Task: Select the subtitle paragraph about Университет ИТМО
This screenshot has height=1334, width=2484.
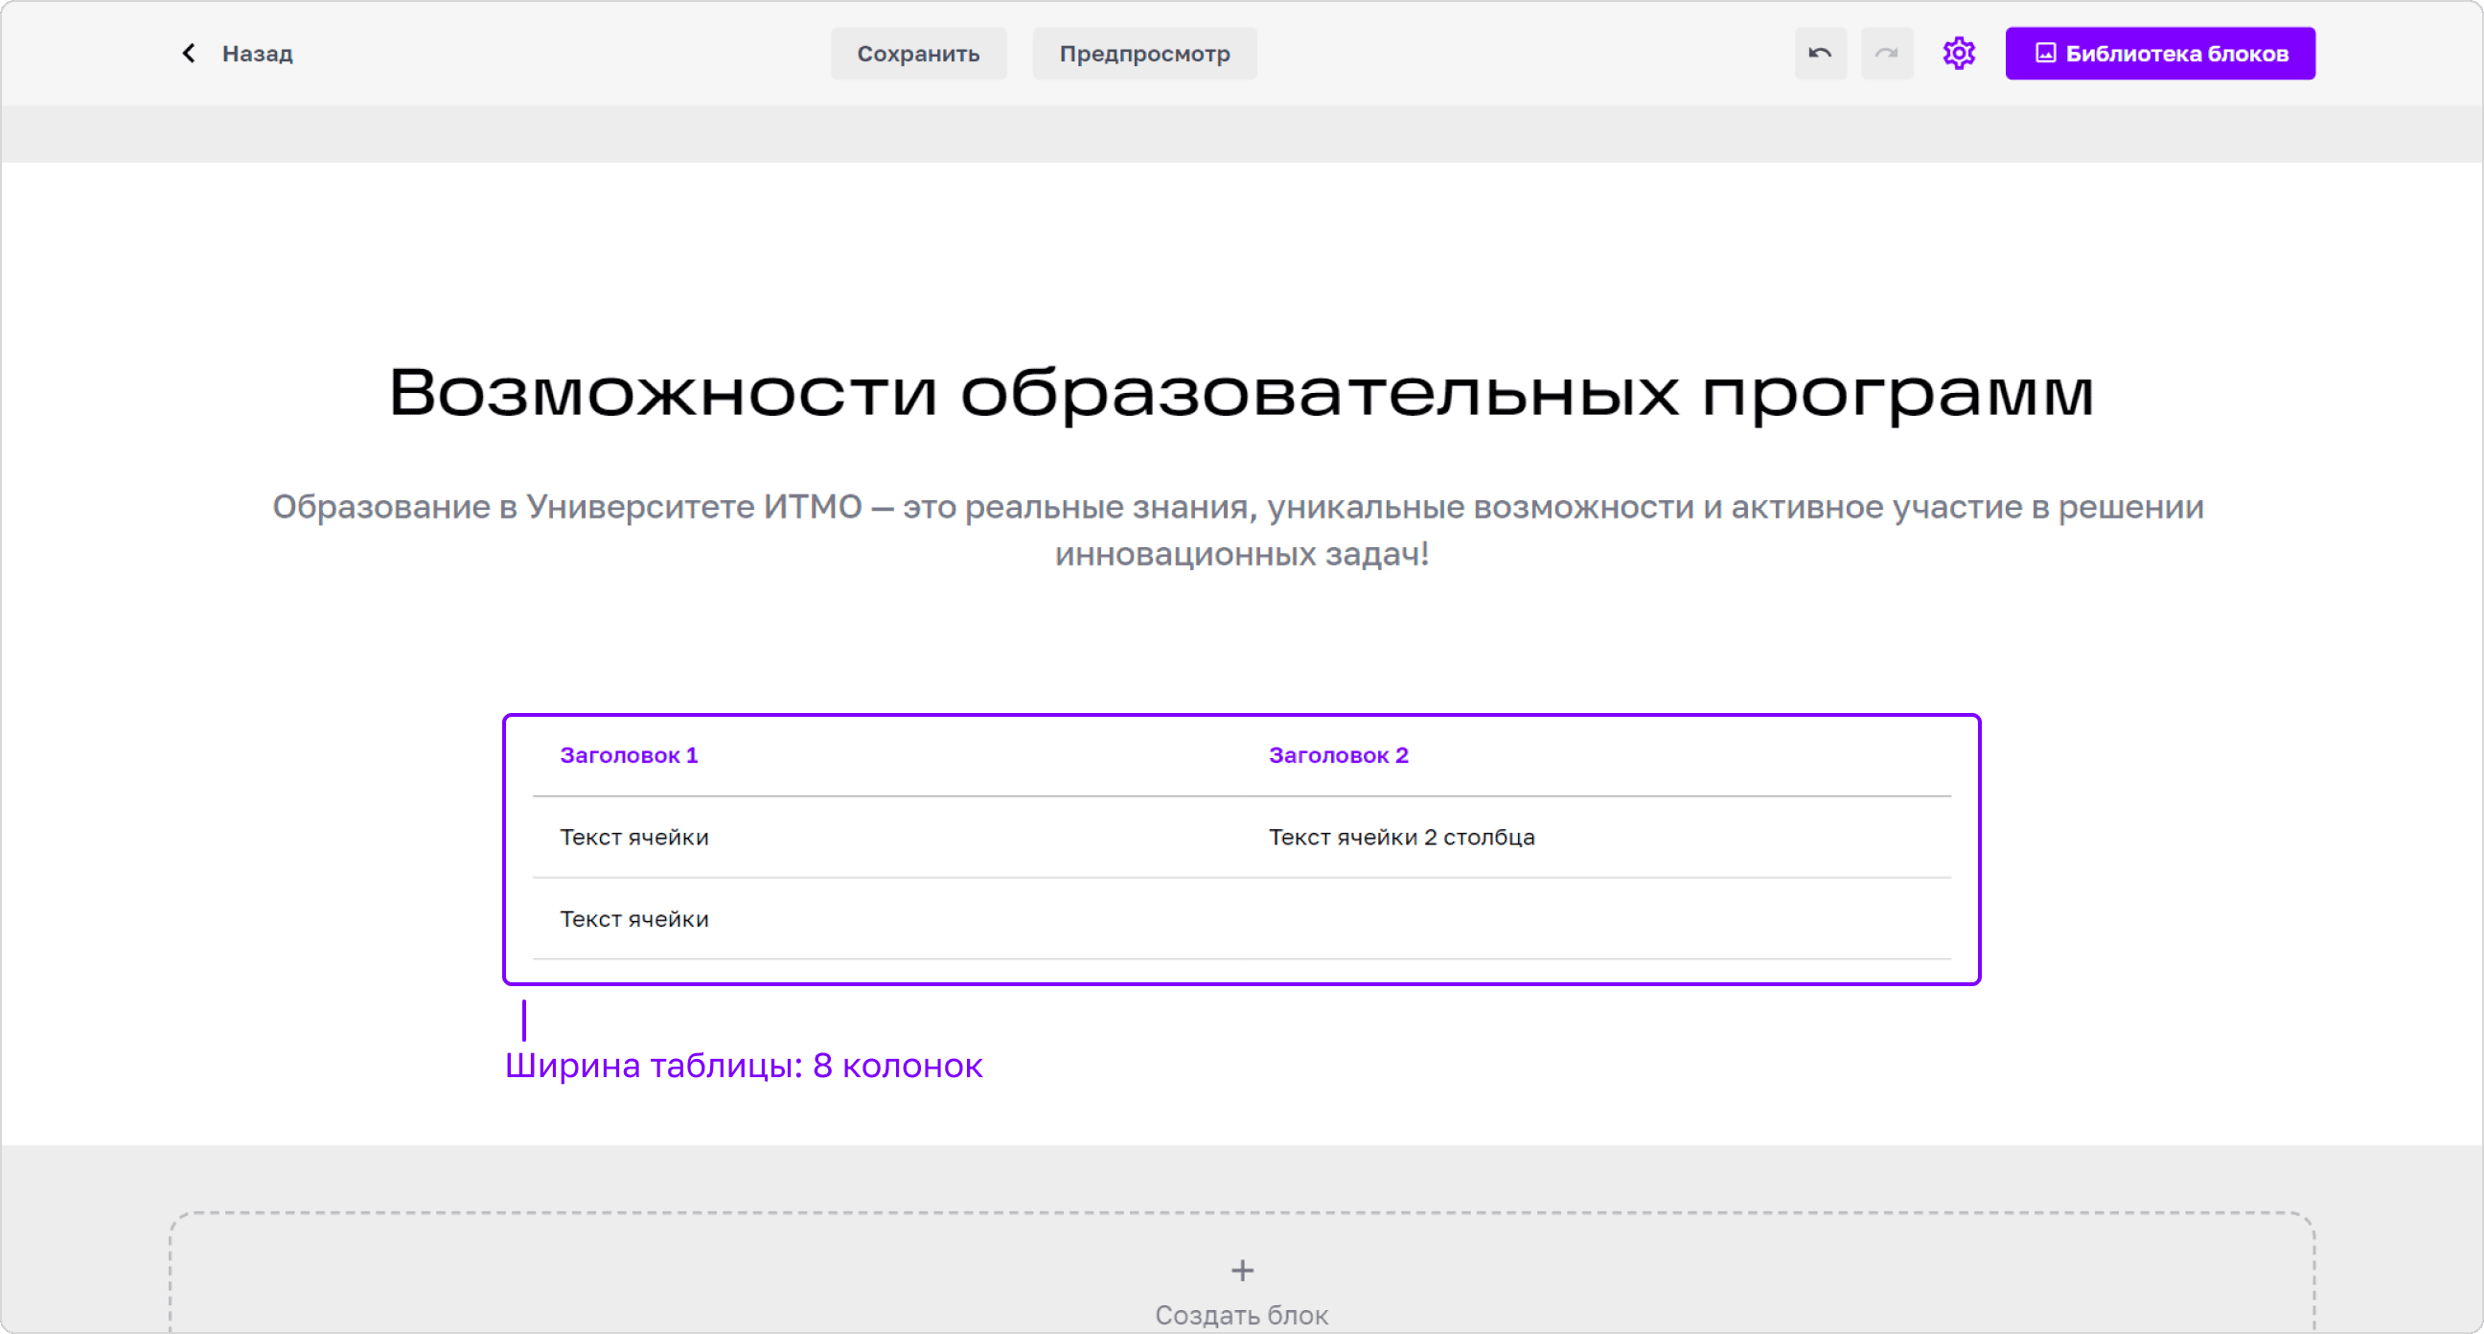Action: pos(1238,530)
